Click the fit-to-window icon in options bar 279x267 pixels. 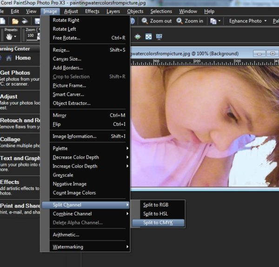tap(148, 36)
